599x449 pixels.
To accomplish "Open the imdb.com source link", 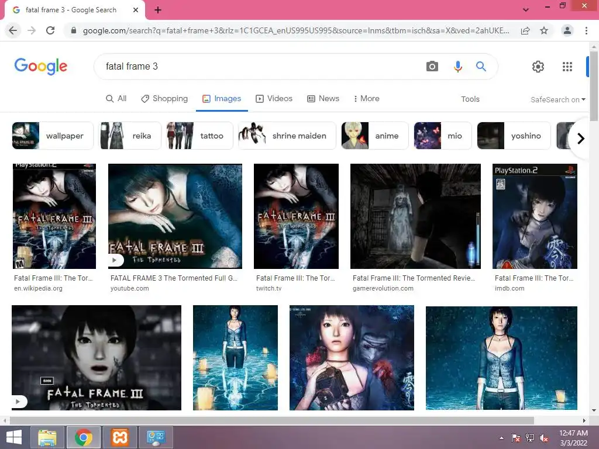I will point(510,288).
